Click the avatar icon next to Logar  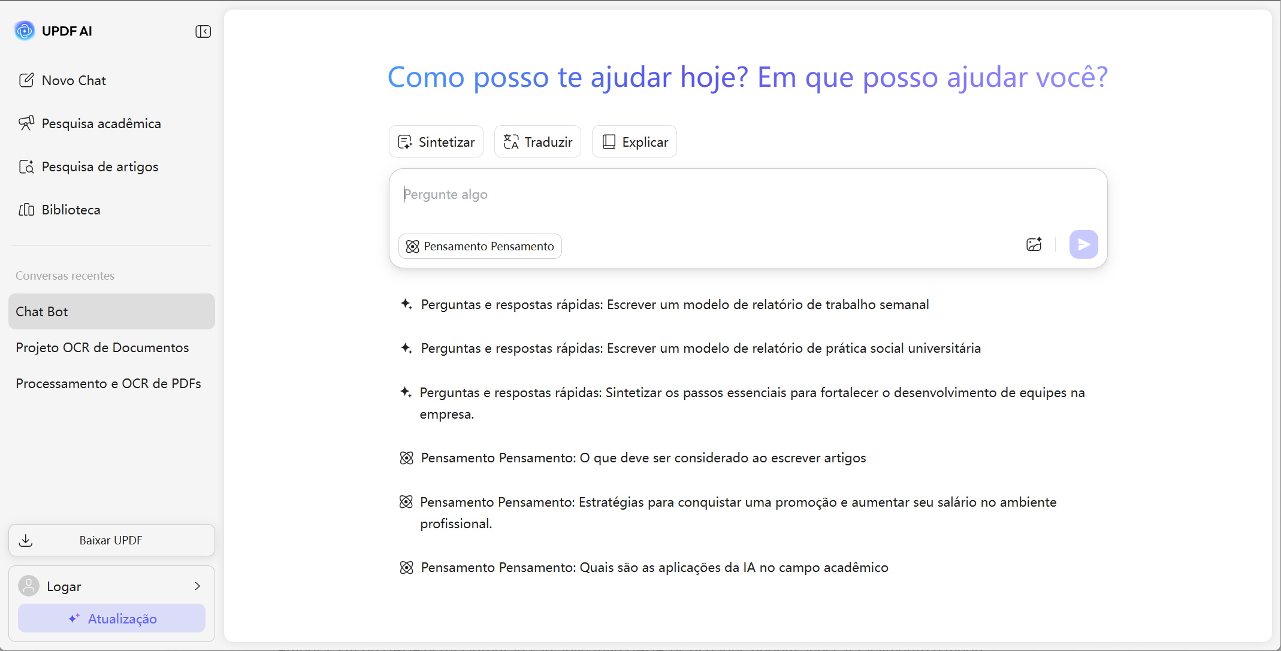[x=29, y=586]
